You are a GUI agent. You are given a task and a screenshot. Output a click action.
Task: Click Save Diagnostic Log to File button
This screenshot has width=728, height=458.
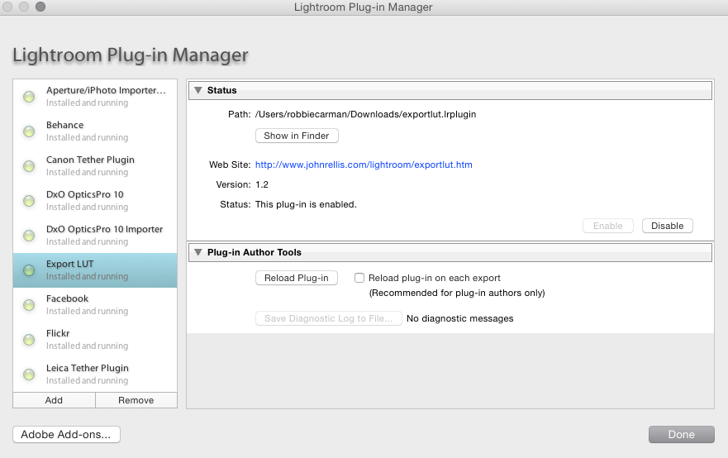coord(328,318)
